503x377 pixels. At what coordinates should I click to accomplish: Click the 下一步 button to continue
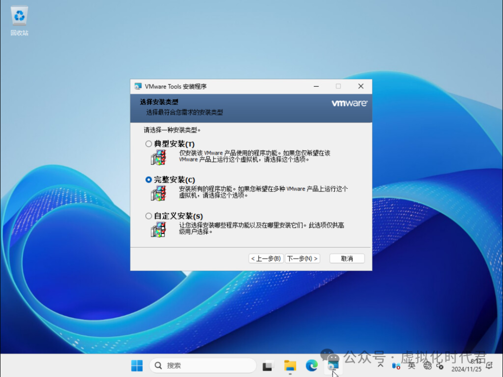coord(302,258)
